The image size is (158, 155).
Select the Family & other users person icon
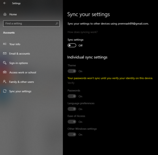pyautogui.click(x=5, y=82)
